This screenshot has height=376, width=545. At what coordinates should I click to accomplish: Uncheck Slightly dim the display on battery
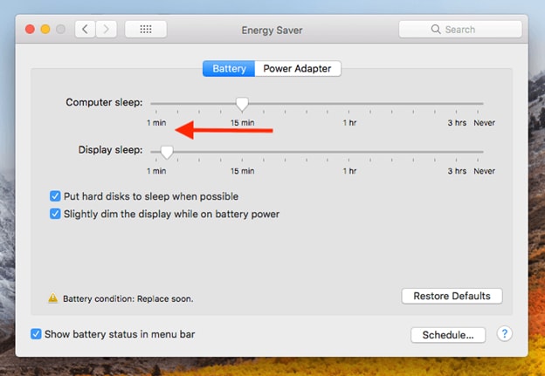click(x=55, y=214)
